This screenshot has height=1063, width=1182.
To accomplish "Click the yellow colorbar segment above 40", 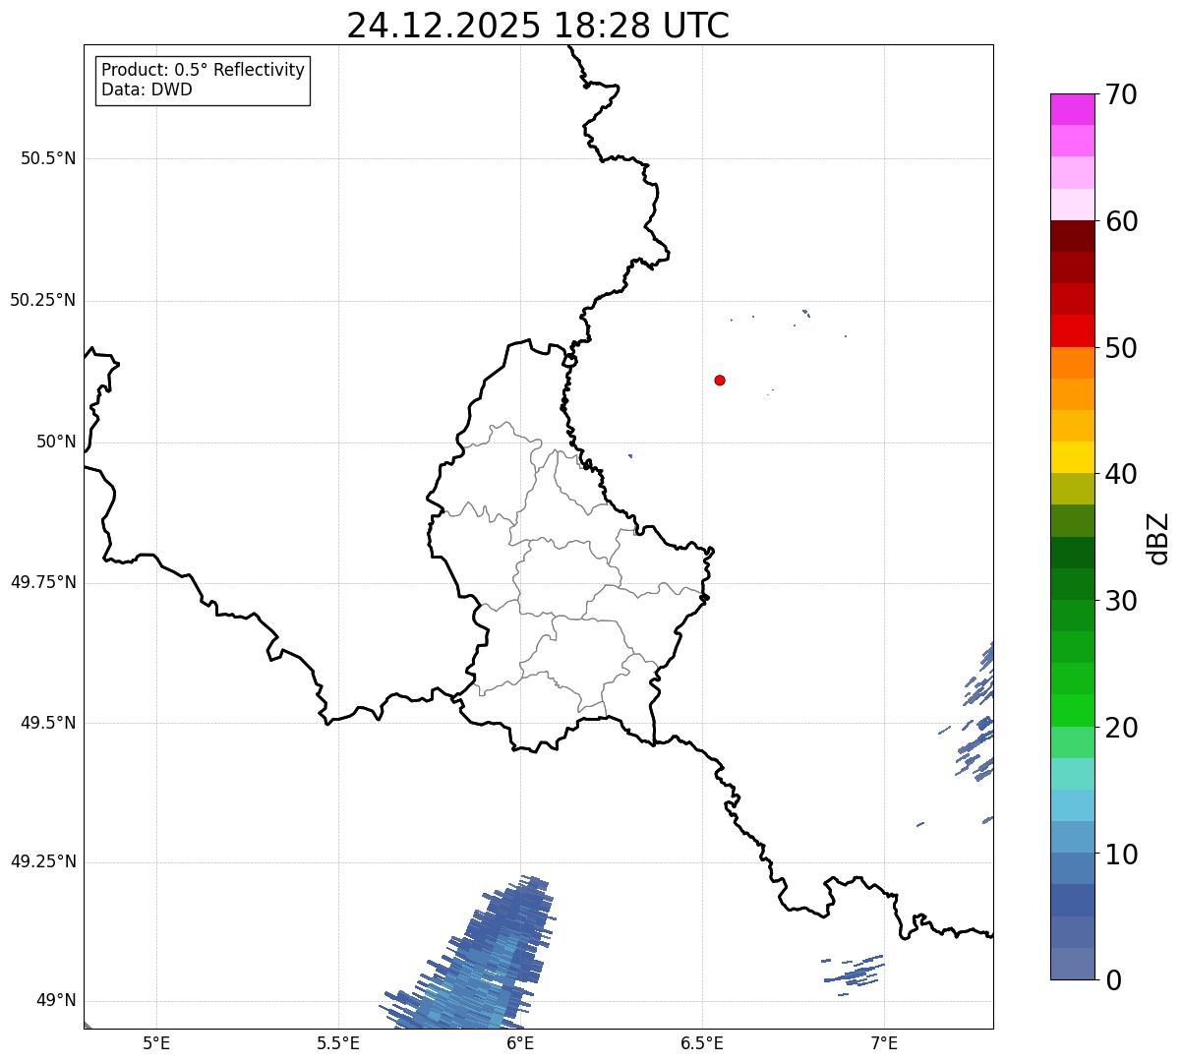I will click(x=1072, y=457).
